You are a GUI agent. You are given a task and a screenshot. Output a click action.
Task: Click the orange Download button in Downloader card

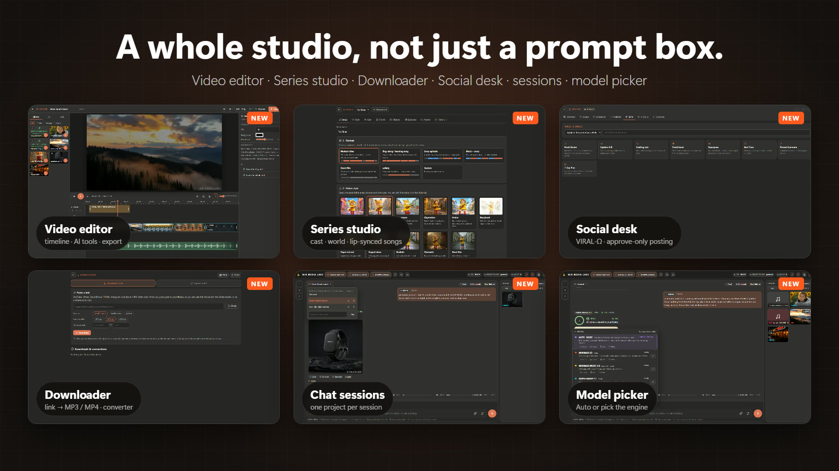click(82, 333)
